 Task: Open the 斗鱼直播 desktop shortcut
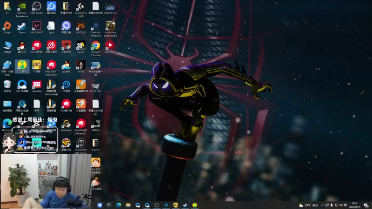(x=80, y=106)
